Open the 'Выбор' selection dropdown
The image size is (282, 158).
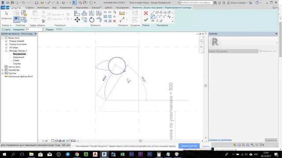[7, 25]
